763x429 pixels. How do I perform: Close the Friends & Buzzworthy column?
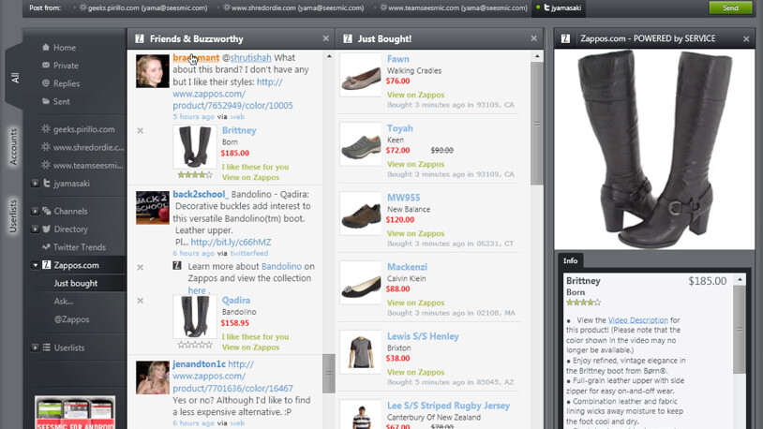pyautogui.click(x=326, y=38)
